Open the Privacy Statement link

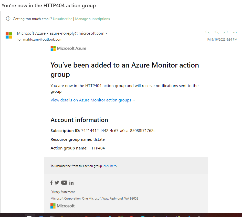pos(62,192)
